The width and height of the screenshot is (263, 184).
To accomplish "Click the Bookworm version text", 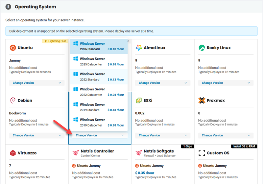I will click(x=17, y=113).
